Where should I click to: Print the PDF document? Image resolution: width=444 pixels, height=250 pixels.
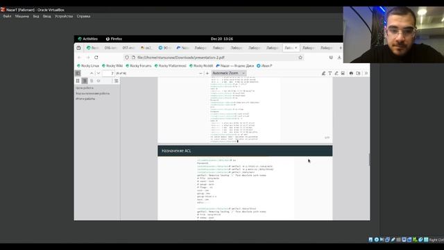pos(351,73)
